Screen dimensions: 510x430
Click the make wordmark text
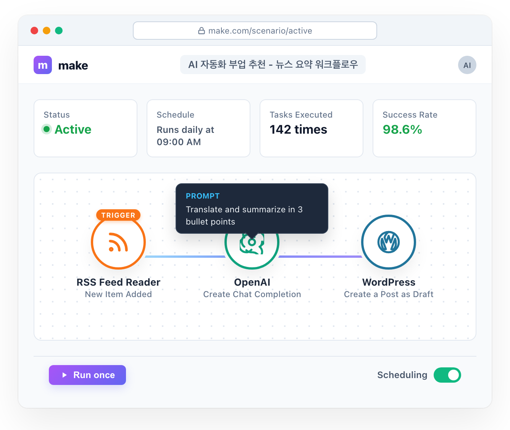tap(73, 66)
